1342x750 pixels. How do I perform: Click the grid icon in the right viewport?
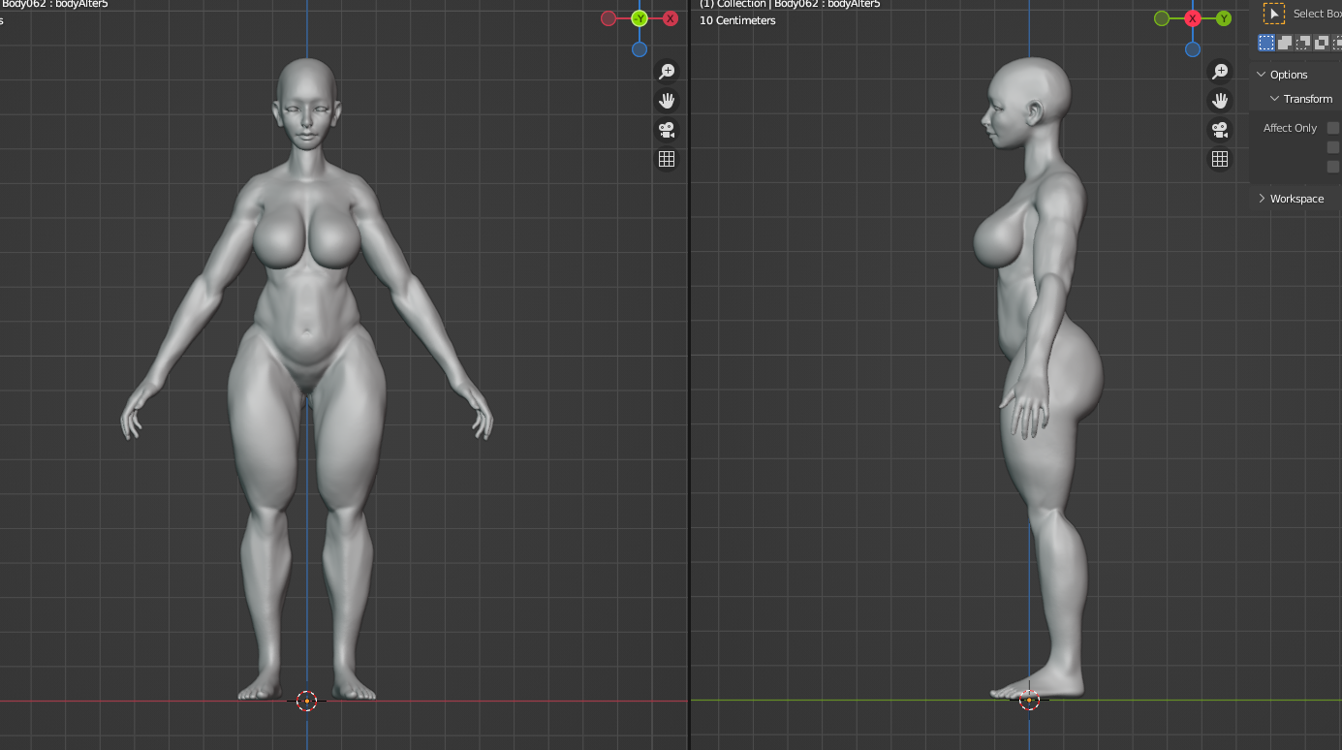pos(1220,159)
